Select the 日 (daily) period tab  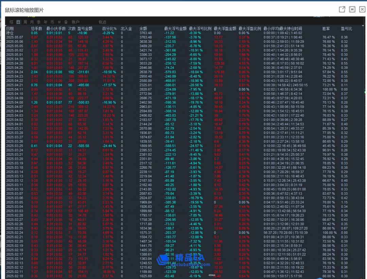(19, 22)
